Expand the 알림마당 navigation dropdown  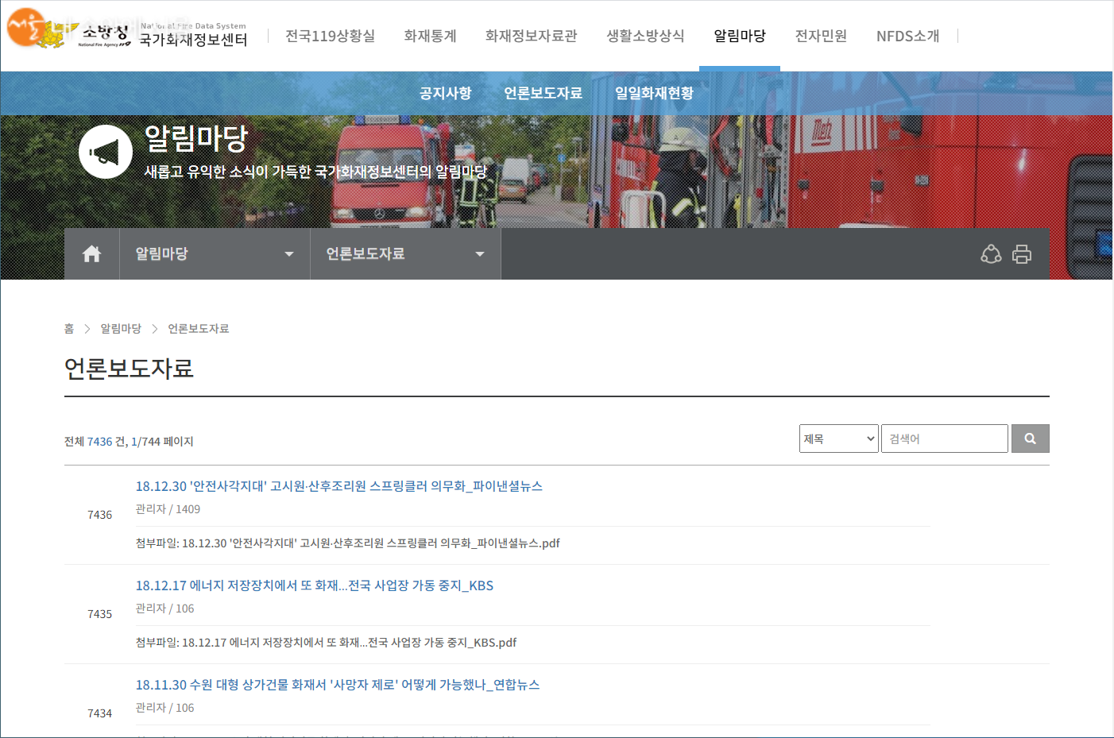[x=215, y=254]
